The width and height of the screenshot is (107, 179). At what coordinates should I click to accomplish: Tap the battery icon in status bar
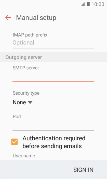point(88,4)
